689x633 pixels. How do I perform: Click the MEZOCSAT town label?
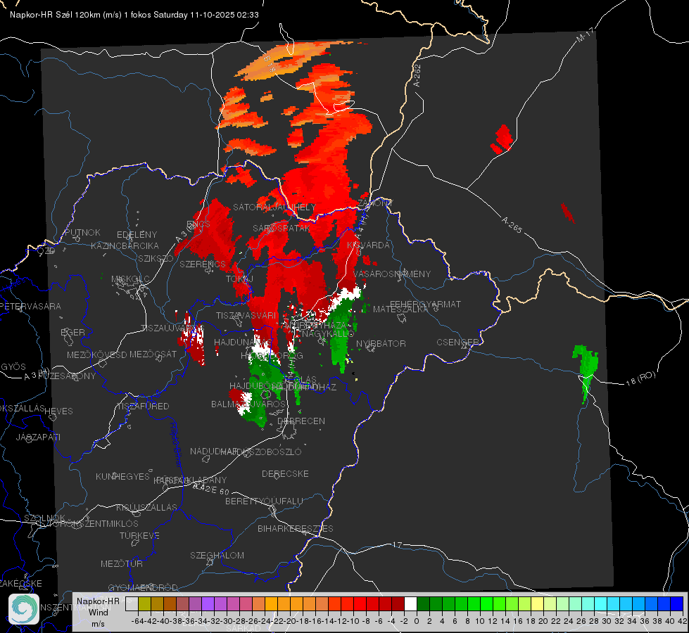click(153, 354)
